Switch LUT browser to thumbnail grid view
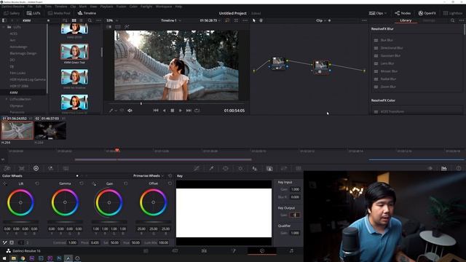 (x=74, y=20)
